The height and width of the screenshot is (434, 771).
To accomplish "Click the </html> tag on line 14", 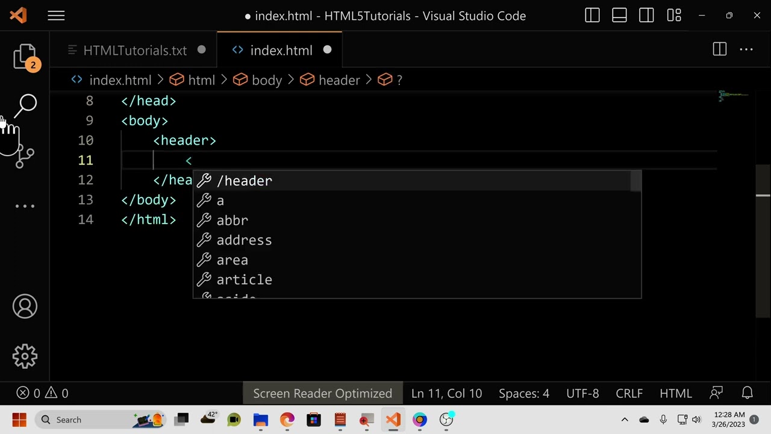I will (x=149, y=220).
